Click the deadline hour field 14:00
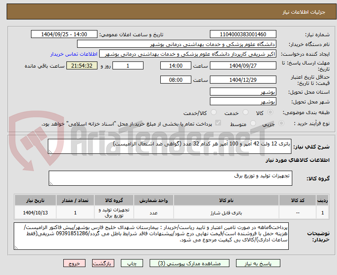 pyautogui.click(x=176, y=65)
